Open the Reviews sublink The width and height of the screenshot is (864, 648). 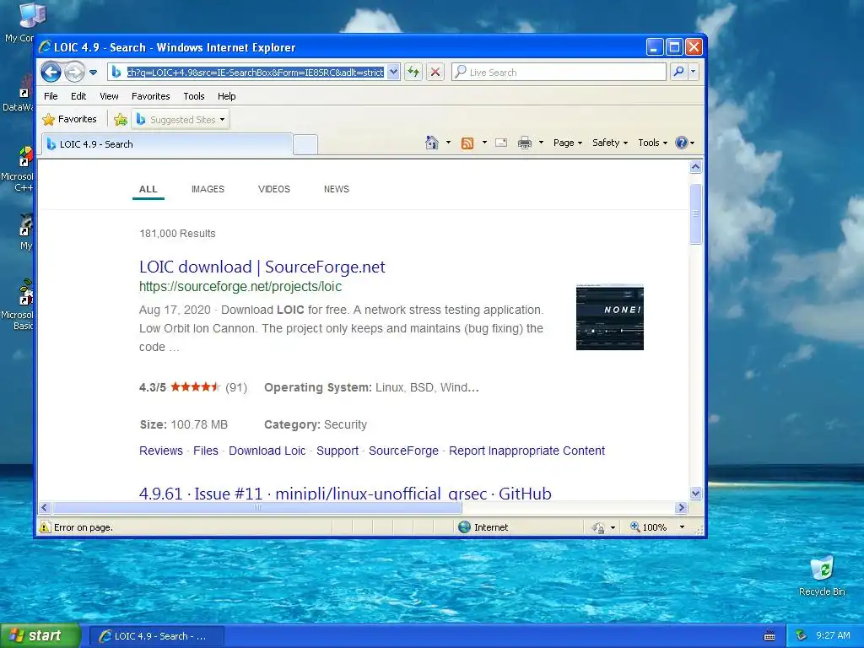coord(161,451)
